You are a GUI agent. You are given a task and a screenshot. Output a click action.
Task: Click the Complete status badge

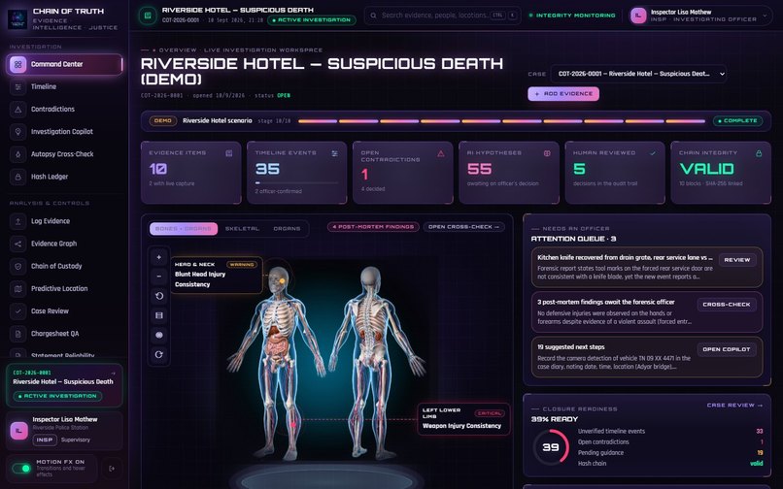click(x=737, y=120)
